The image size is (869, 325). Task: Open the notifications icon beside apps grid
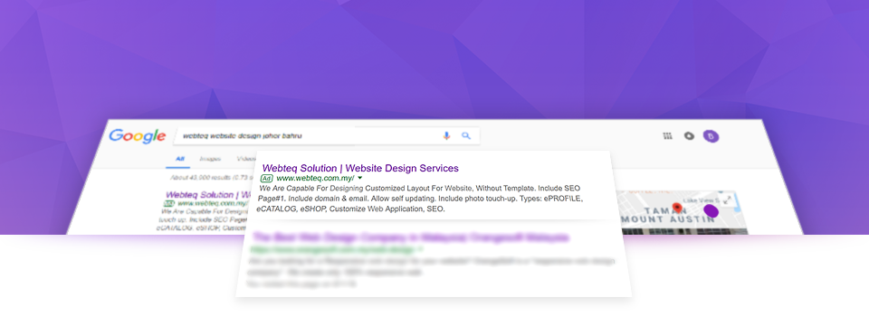(689, 136)
